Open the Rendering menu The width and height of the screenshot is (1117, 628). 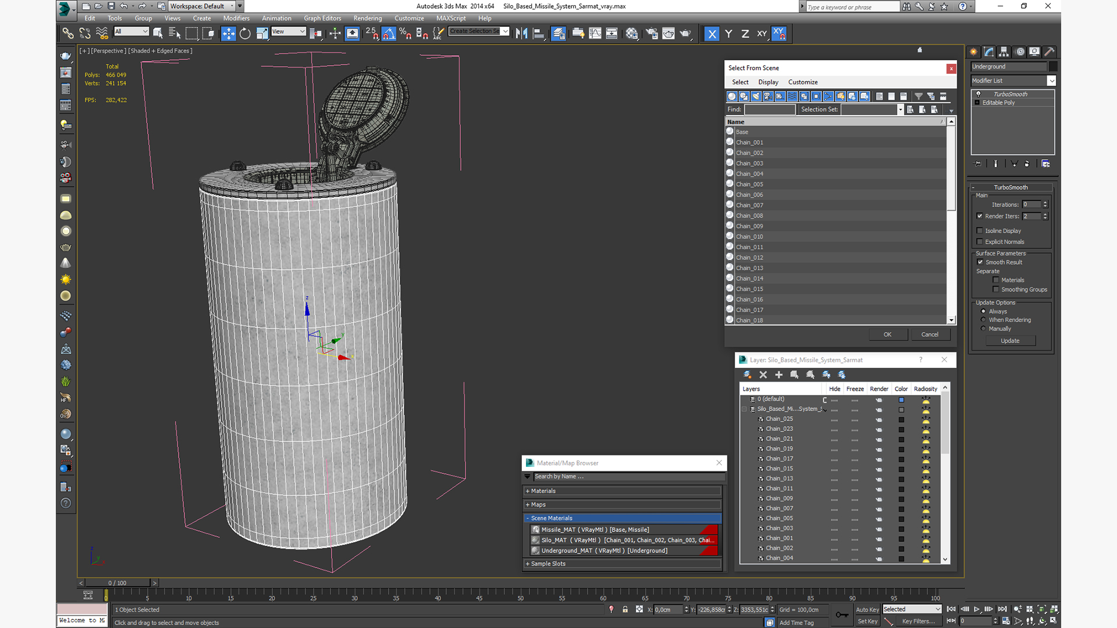368,18
